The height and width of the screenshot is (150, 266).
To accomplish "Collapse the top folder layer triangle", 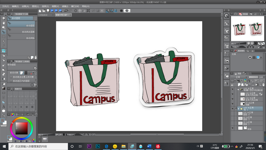I will click(238, 89).
